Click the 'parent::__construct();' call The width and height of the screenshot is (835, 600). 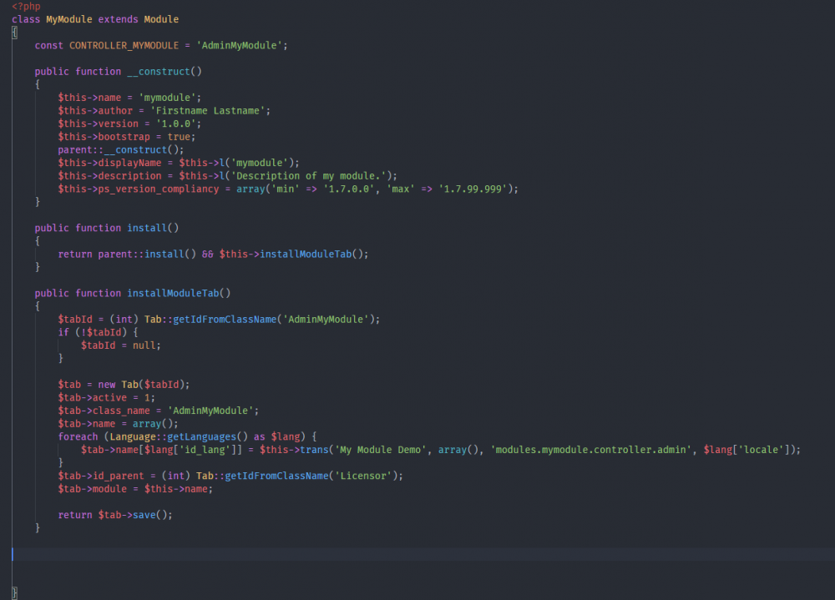[x=121, y=149]
